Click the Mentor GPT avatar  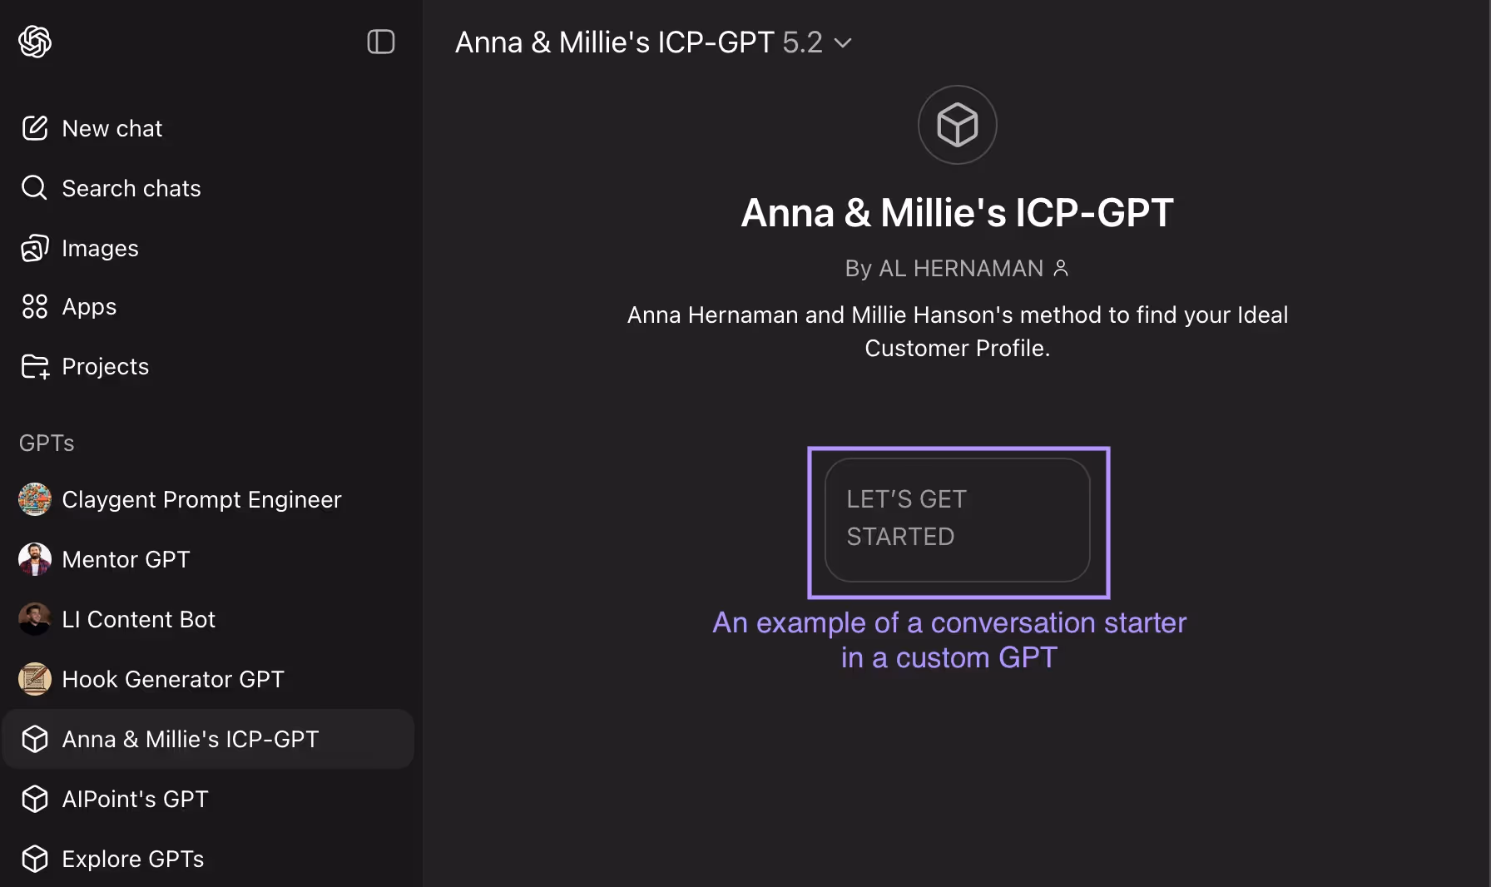[x=35, y=559]
